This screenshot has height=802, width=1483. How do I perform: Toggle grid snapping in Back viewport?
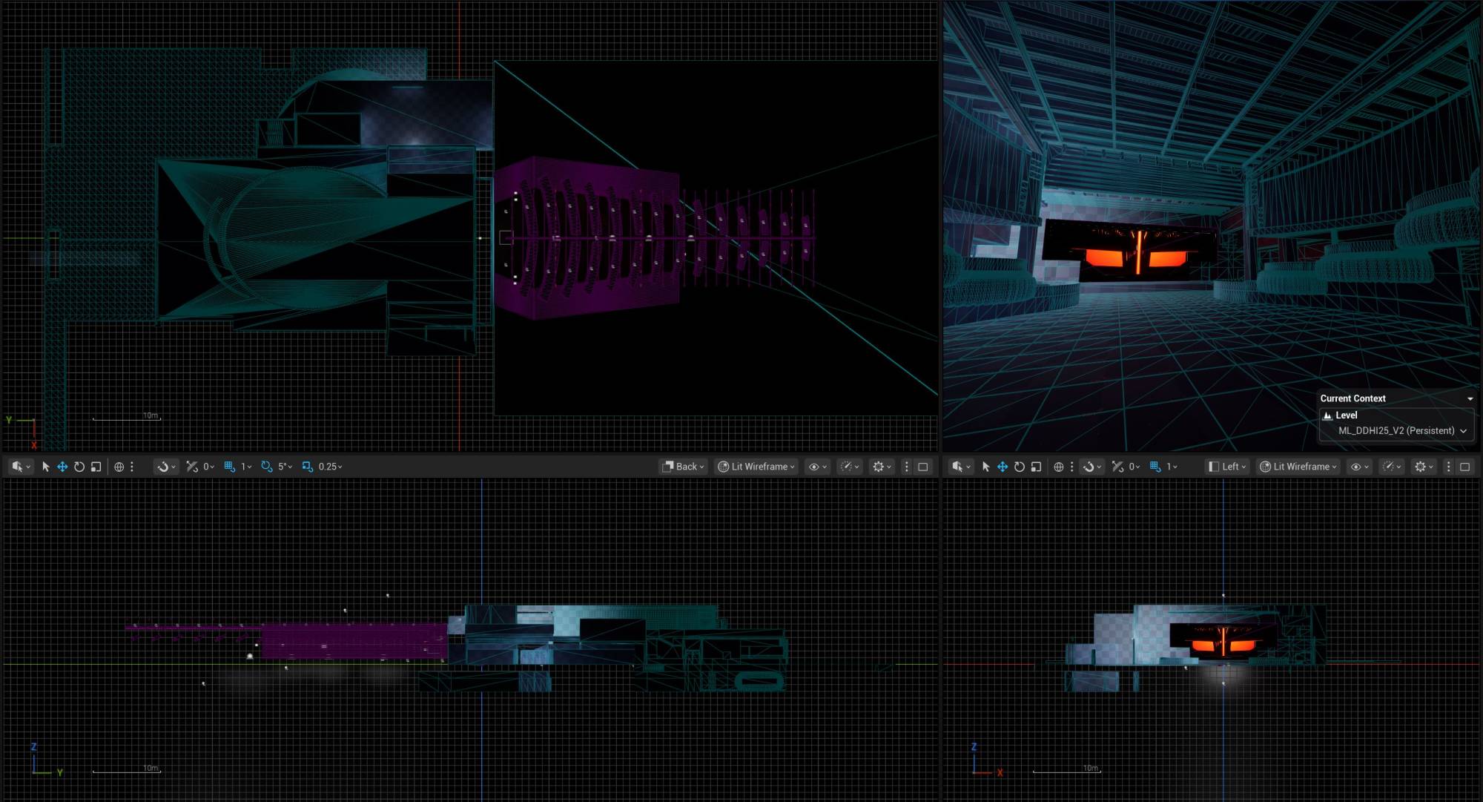[x=229, y=467]
